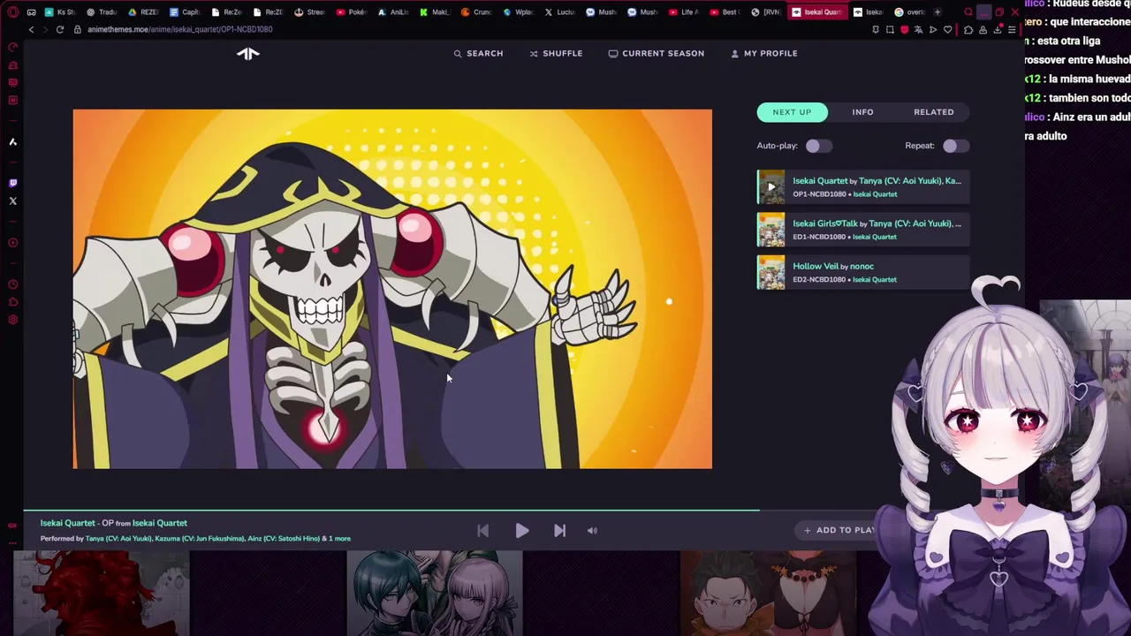Click Isekai Girls♡Talk title link
This screenshot has height=636, width=1131.
(x=824, y=223)
